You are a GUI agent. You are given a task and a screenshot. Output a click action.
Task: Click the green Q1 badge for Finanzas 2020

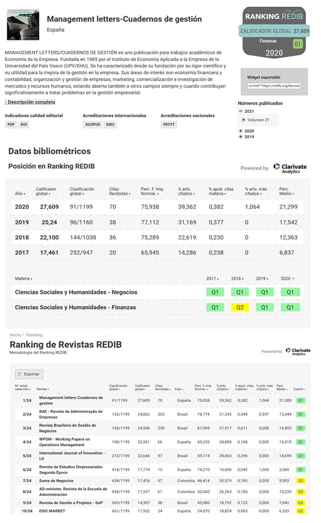coord(290,307)
